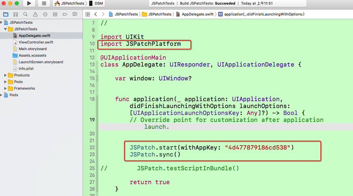Click the UIApplicationDelegate protocol name
The image size is (353, 196).
click(256, 65)
